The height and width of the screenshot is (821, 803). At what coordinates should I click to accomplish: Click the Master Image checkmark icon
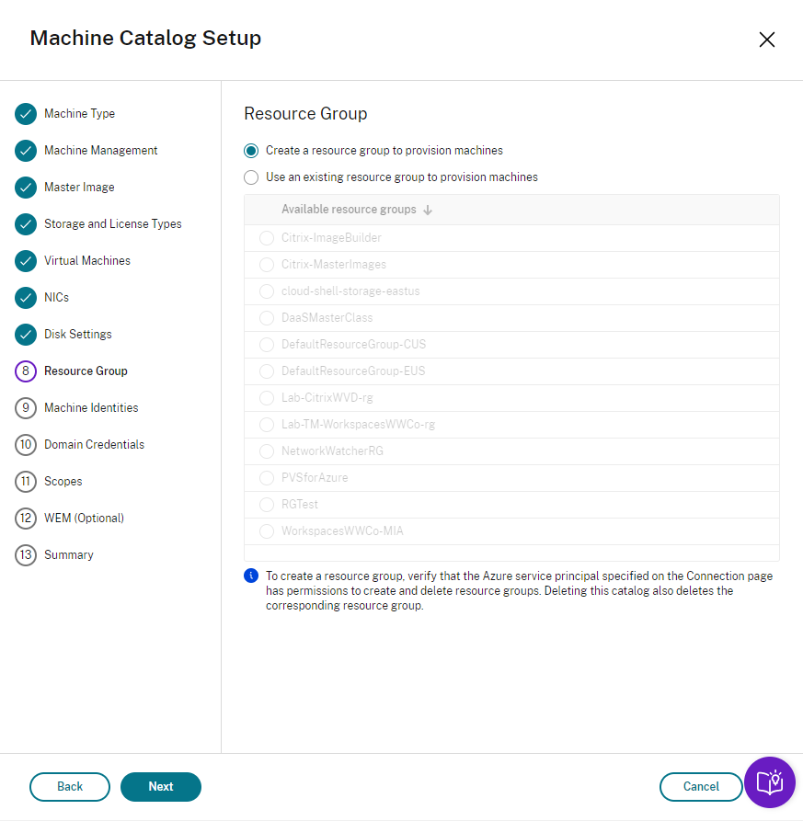[x=26, y=188]
